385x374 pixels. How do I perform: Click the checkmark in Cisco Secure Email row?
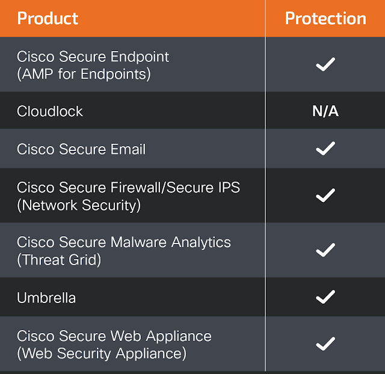(325, 149)
